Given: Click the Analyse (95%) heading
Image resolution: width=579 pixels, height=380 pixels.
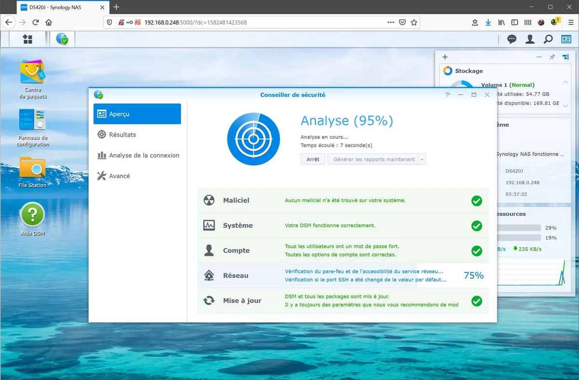Looking at the screenshot, I should [x=347, y=121].
